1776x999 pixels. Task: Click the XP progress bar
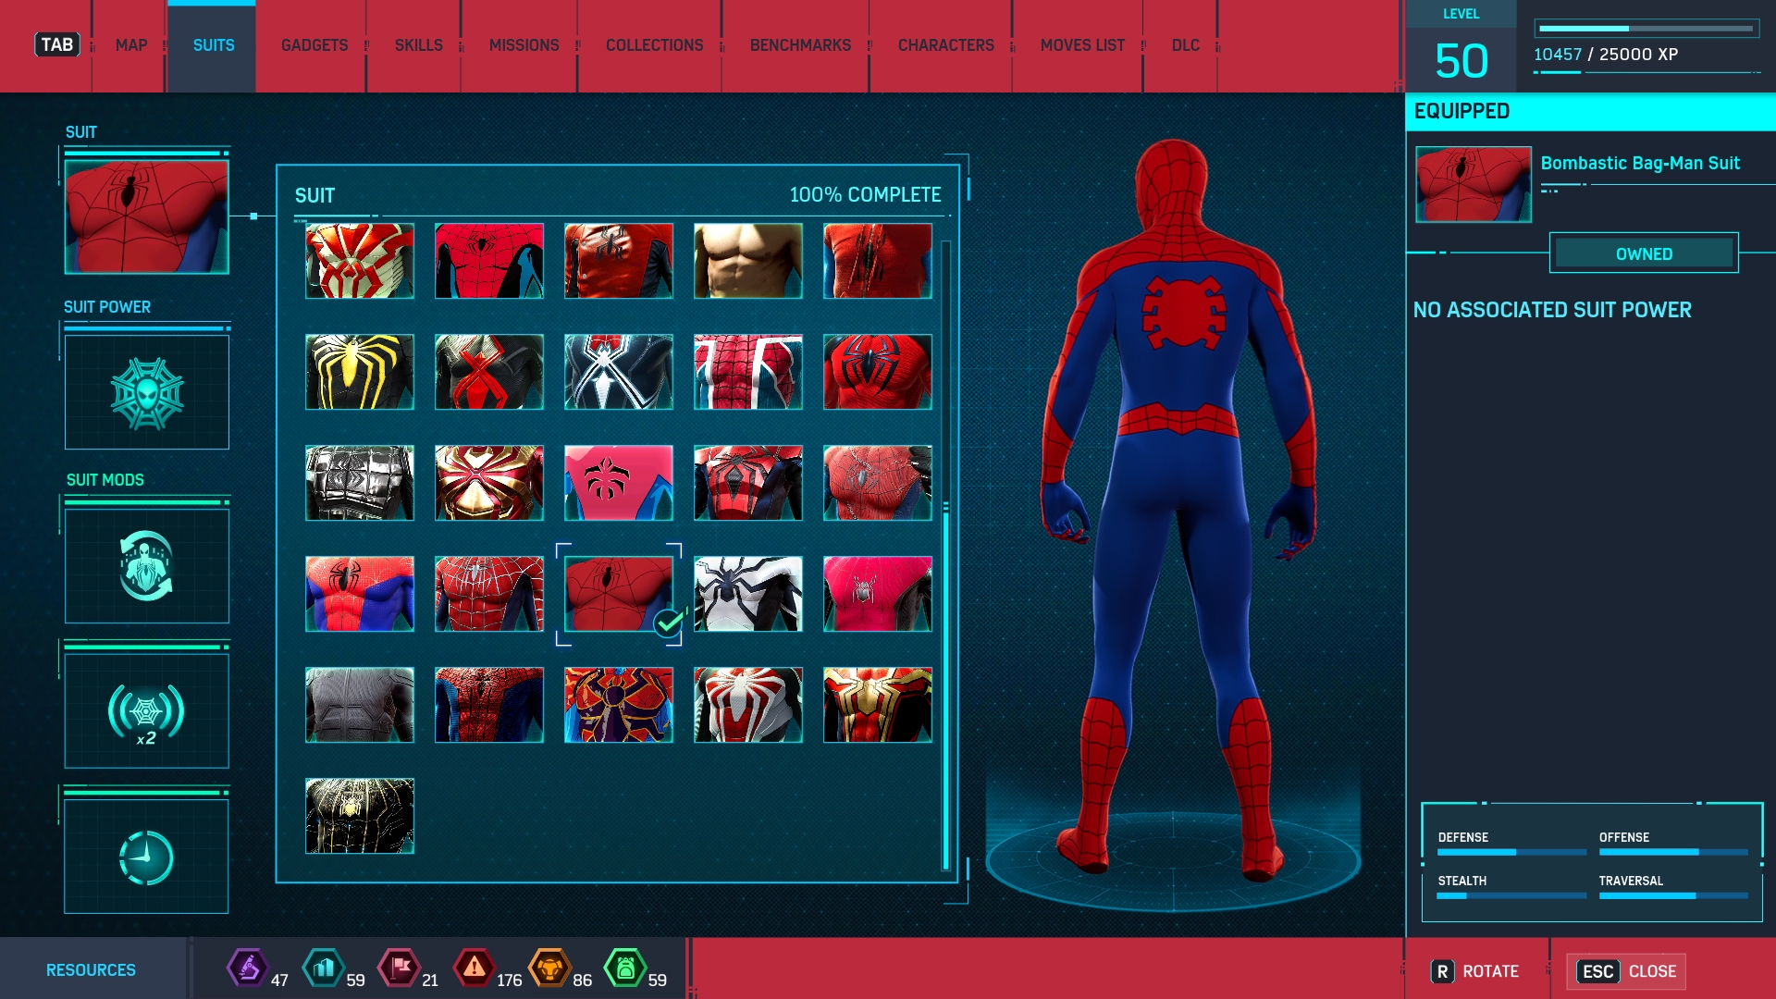(x=1646, y=29)
